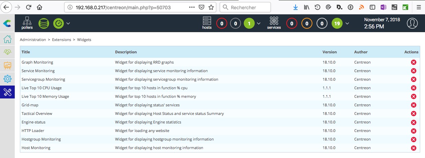Go to Administration in breadcrumb
Screen dimensions: 425x158
click(x=33, y=40)
